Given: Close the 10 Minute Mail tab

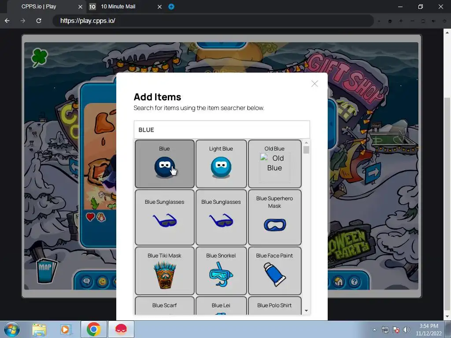Looking at the screenshot, I should [159, 7].
